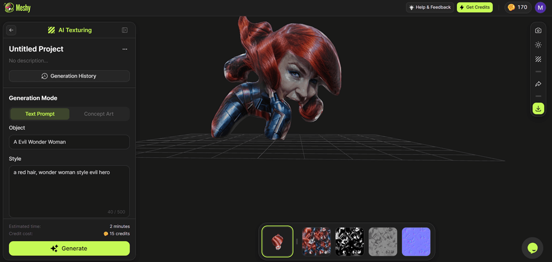Open the lighting settings sun icon
Viewport: 552px width, 262px height.
coord(538,45)
